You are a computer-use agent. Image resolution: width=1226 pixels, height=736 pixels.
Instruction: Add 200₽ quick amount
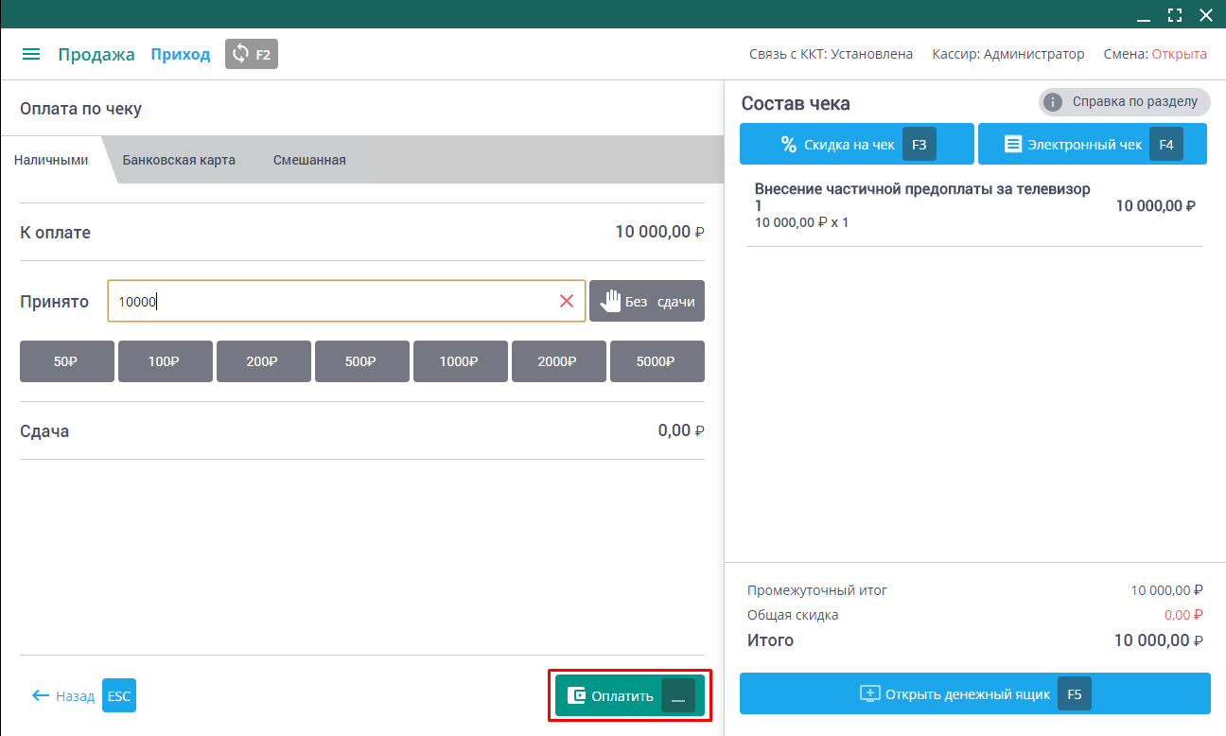point(264,361)
